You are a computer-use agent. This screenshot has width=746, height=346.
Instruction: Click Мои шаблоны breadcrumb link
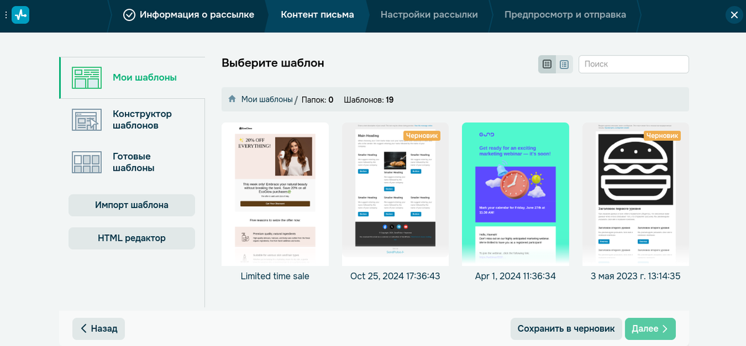click(267, 99)
